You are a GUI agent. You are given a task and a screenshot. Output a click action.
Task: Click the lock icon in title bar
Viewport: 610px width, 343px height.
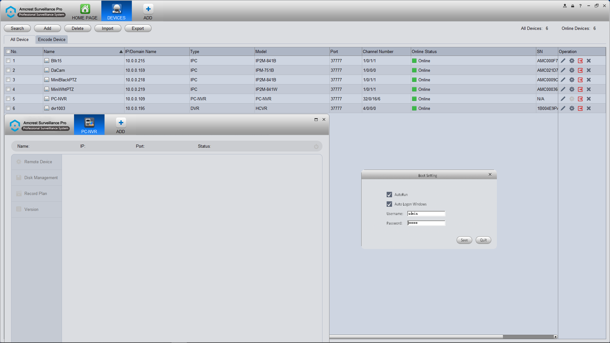click(x=573, y=6)
